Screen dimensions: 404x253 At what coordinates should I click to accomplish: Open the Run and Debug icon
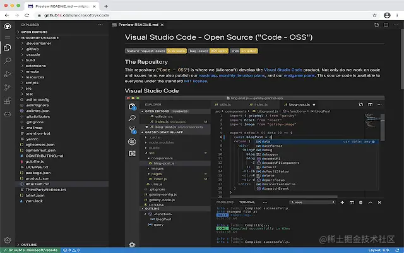coord(8,75)
